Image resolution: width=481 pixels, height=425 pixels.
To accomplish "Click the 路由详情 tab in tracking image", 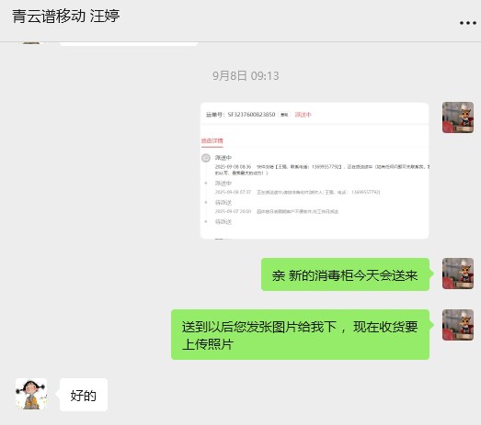I will pyautogui.click(x=212, y=140).
